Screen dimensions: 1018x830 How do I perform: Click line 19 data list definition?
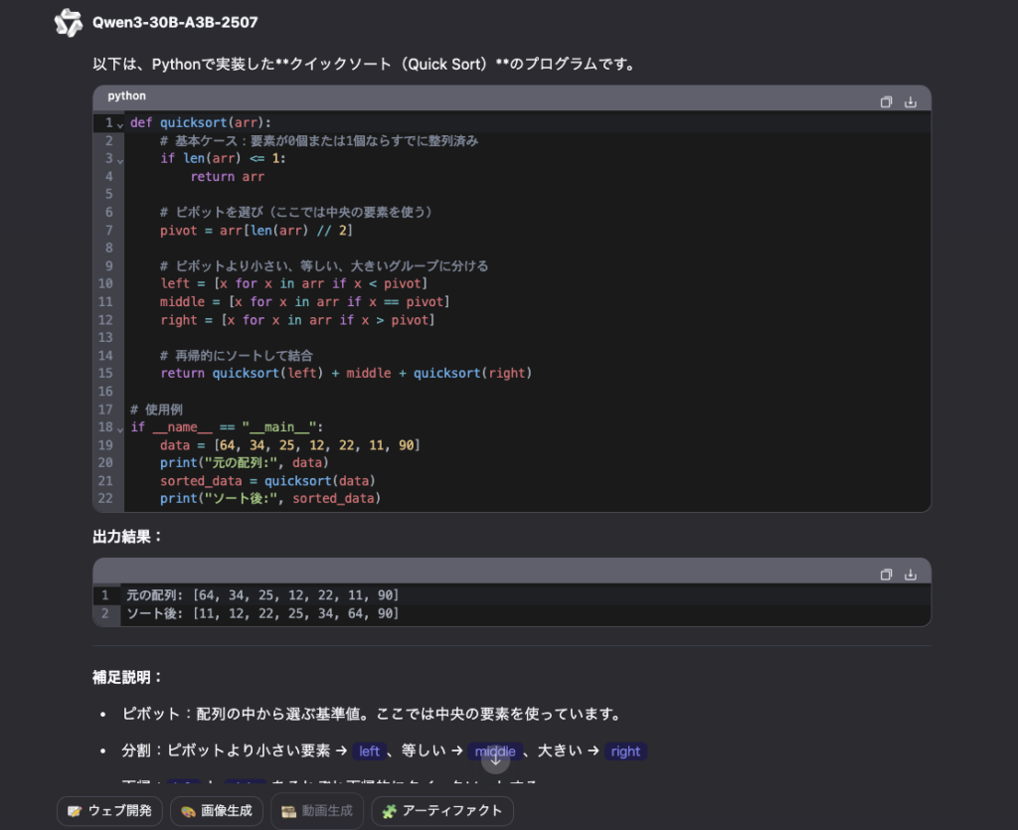coord(289,445)
